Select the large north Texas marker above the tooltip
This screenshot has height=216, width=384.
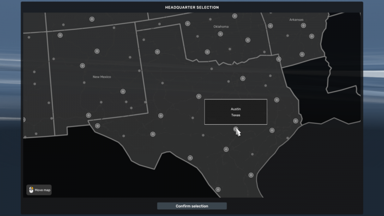tap(243, 78)
